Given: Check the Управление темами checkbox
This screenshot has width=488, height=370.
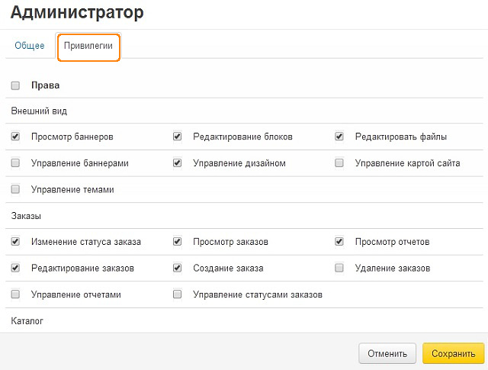Looking at the screenshot, I should 15,189.
